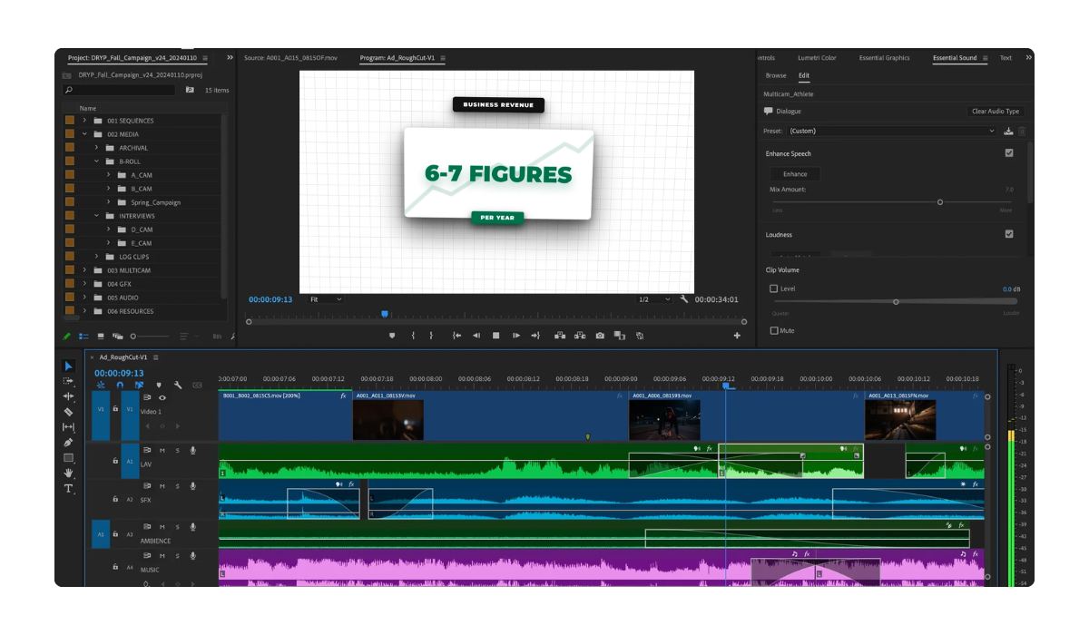Expand the ARCHIVAL bin
Viewport: 1089px width, 635px height.
96,148
